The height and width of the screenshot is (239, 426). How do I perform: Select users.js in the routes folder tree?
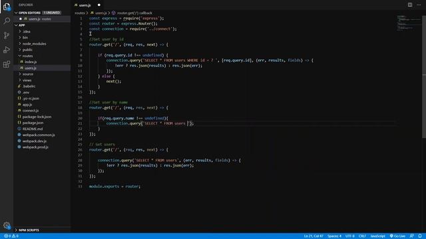(30, 68)
